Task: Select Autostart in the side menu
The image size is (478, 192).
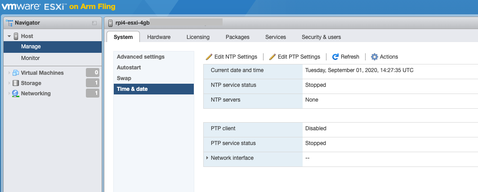Action: click(154, 67)
